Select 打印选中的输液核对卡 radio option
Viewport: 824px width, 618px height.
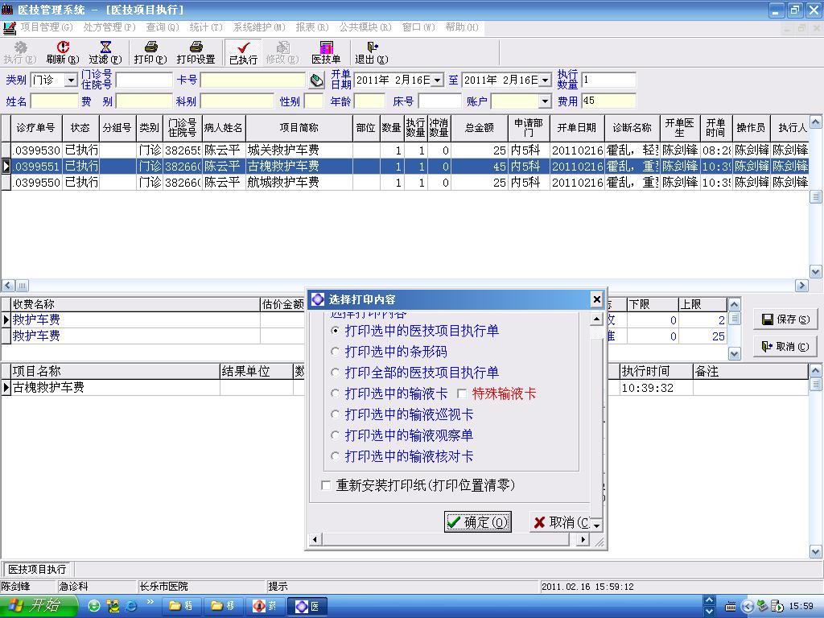pos(335,457)
